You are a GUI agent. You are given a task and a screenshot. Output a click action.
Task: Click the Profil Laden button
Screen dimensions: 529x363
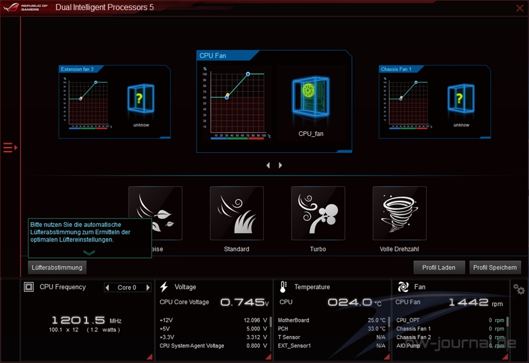pyautogui.click(x=439, y=268)
